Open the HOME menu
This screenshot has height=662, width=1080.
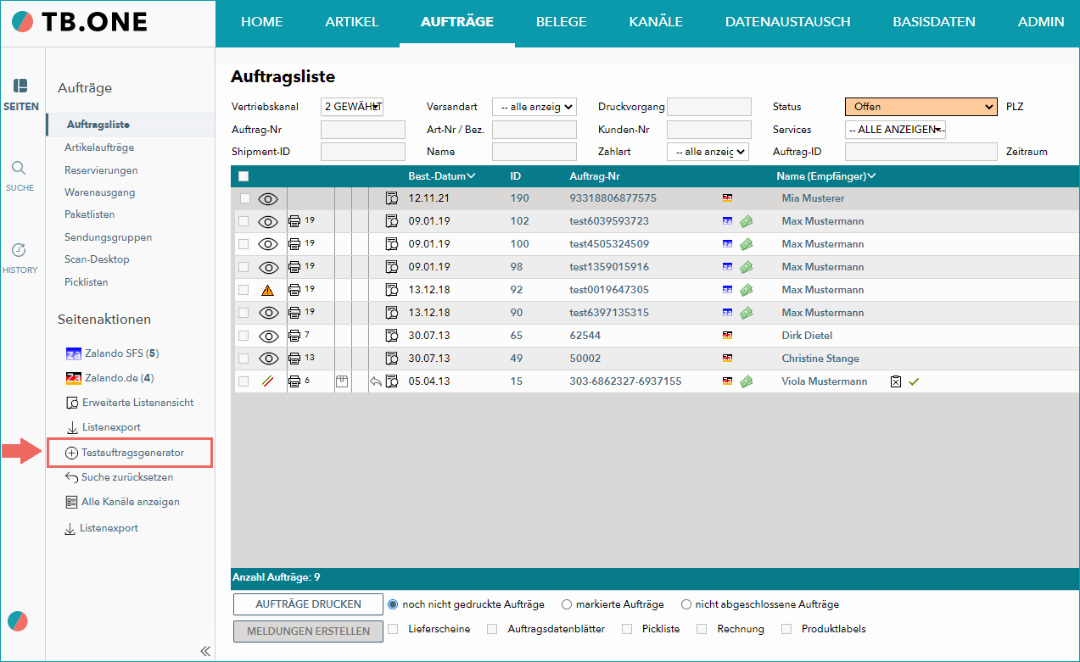[262, 22]
